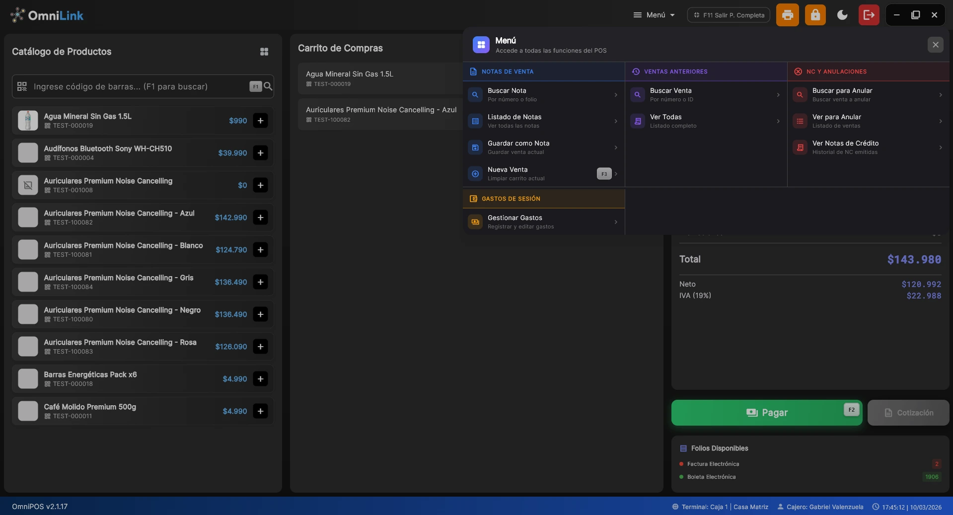Add Auriculares Noise Cancelling Gris to cart
This screenshot has height=515, width=953.
click(260, 282)
